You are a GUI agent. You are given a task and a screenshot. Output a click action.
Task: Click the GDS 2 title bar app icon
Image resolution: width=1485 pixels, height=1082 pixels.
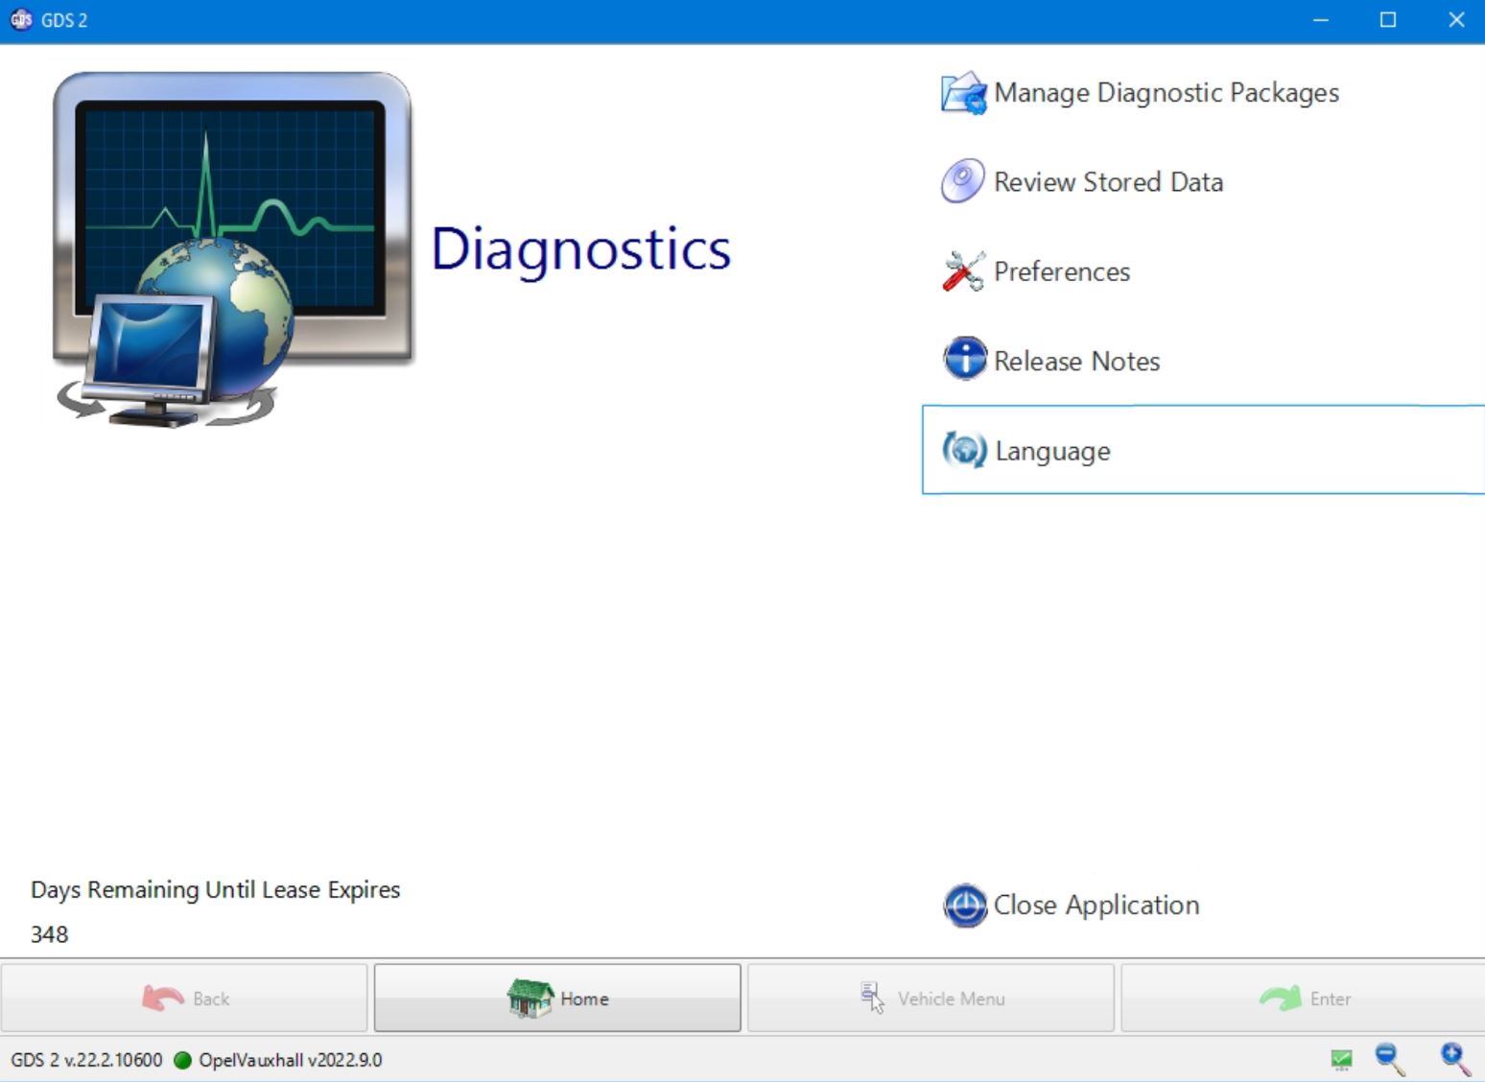click(x=21, y=20)
